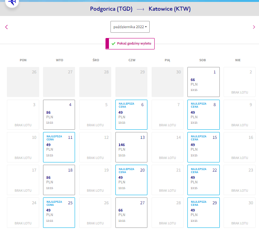
Task: Pick October 15 best price flight
Action: pyautogui.click(x=203, y=147)
